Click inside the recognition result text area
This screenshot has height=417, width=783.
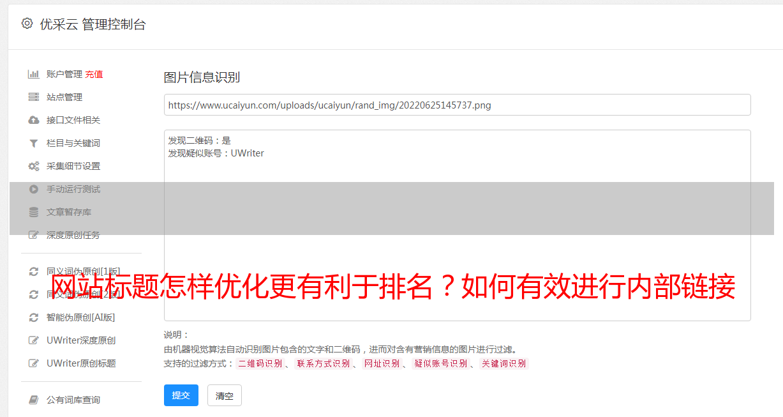457,225
